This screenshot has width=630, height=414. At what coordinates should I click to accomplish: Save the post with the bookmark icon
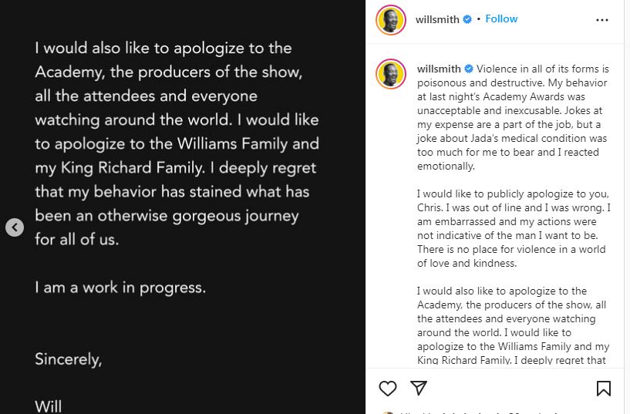604,389
